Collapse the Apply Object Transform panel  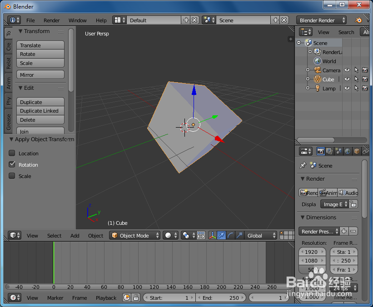point(11,139)
